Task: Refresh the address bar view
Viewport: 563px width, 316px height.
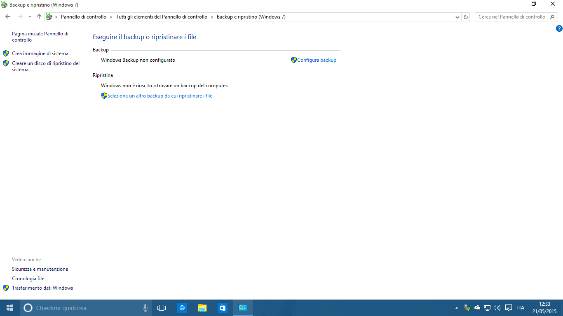Action: 466,17
